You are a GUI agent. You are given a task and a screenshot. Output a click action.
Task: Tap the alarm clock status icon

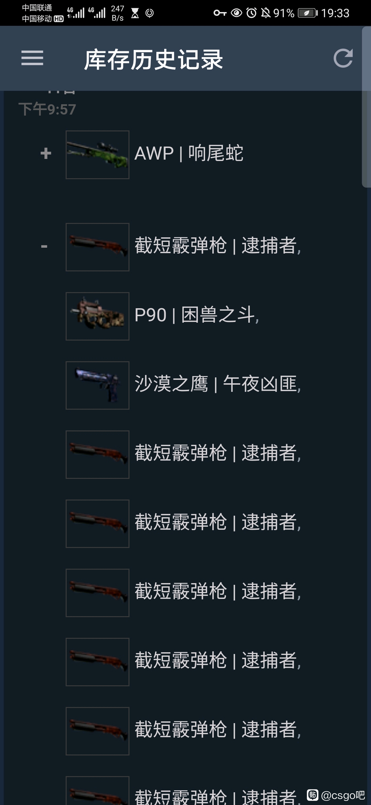(x=251, y=13)
